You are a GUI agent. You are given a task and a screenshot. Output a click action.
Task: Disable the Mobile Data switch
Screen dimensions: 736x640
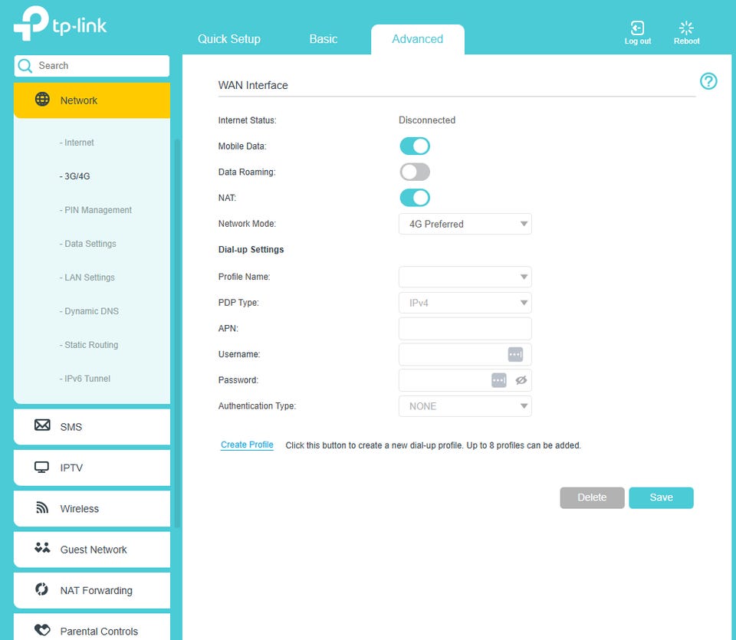pyautogui.click(x=415, y=146)
